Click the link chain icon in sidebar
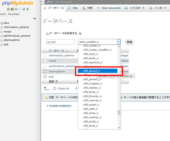The width and height of the screenshot is (170, 141). point(35,18)
